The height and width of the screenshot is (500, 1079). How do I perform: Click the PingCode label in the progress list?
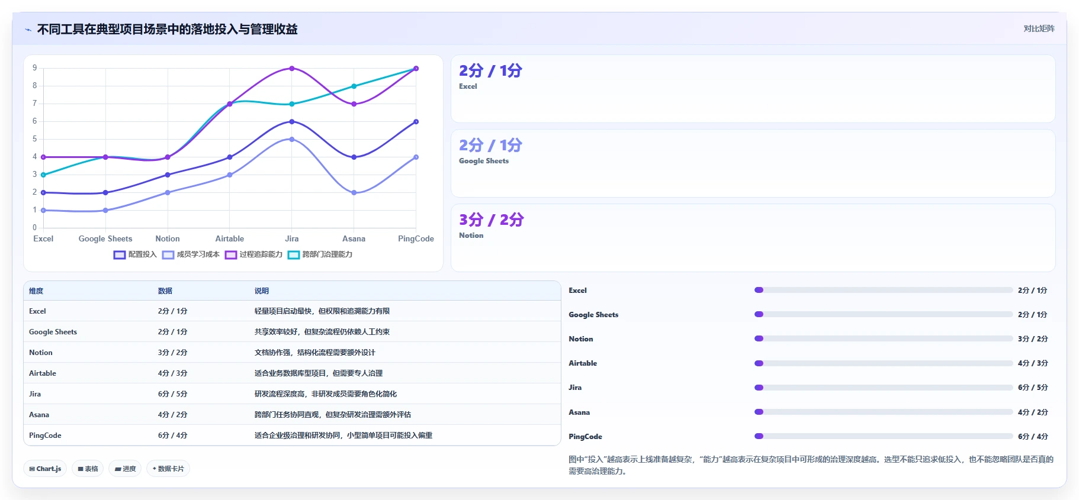(x=585, y=437)
